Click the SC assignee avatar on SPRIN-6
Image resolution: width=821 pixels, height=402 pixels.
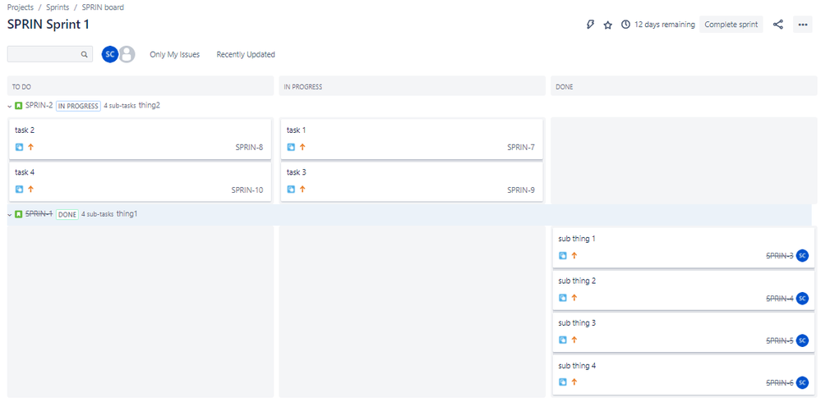pyautogui.click(x=802, y=382)
